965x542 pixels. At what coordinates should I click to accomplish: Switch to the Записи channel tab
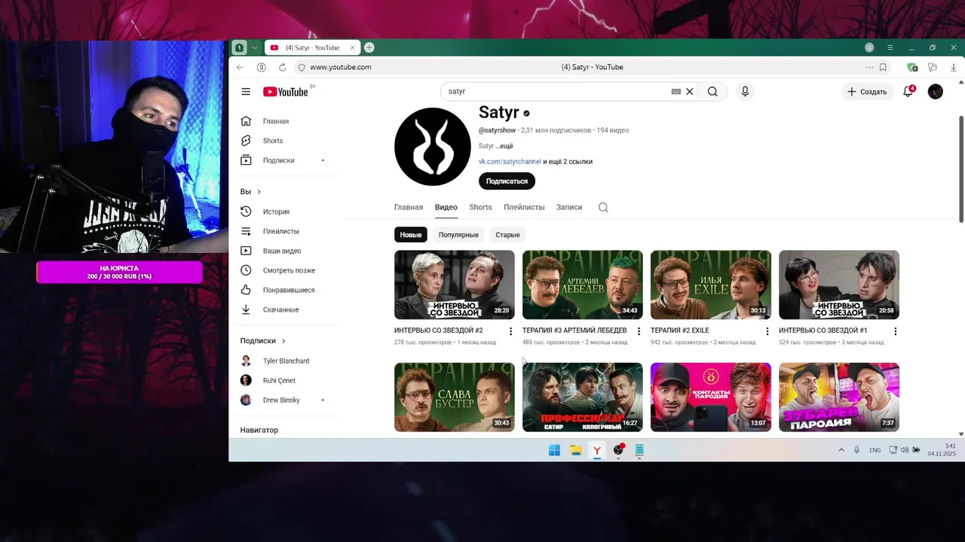tap(569, 207)
